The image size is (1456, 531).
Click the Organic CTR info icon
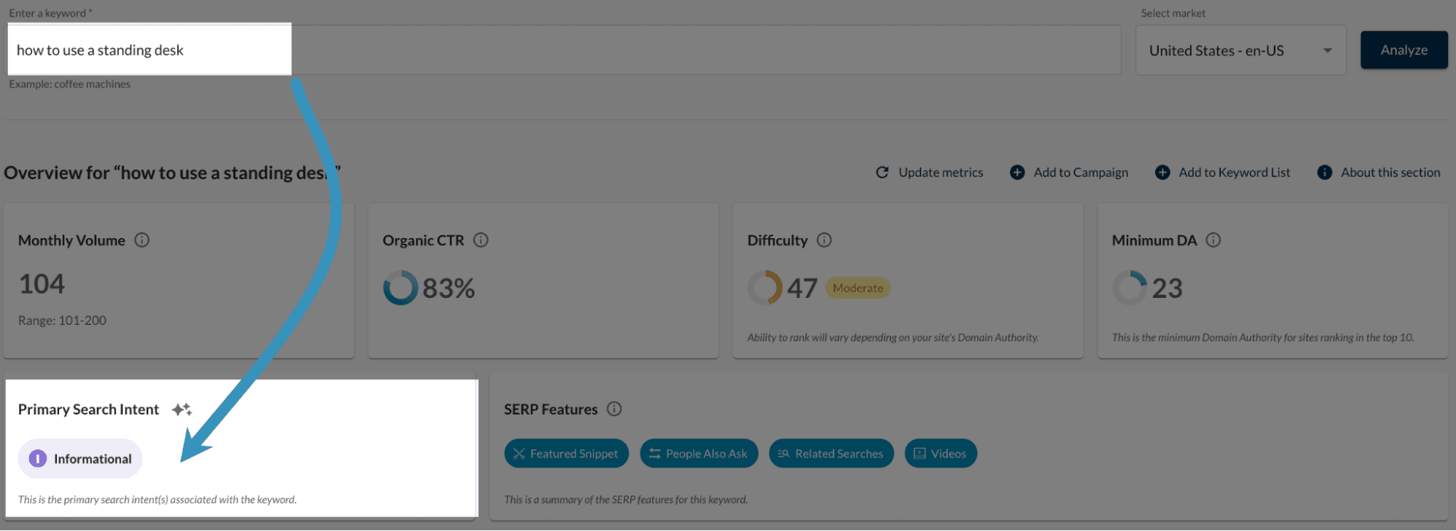coord(481,240)
